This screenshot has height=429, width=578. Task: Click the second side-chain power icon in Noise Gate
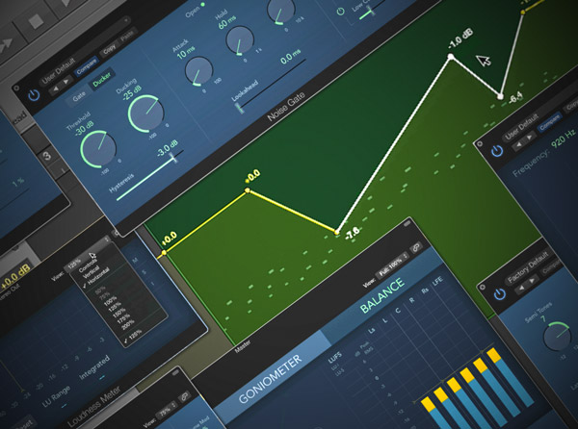pyautogui.click(x=341, y=12)
